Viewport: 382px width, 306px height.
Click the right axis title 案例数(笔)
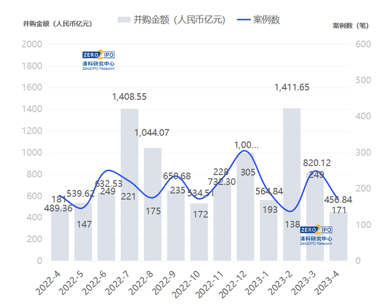[350, 26]
